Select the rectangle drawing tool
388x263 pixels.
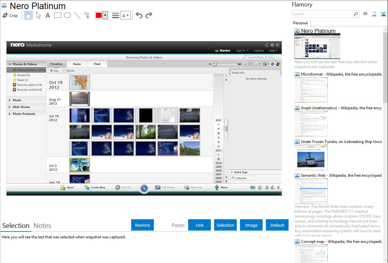[x=57, y=15]
